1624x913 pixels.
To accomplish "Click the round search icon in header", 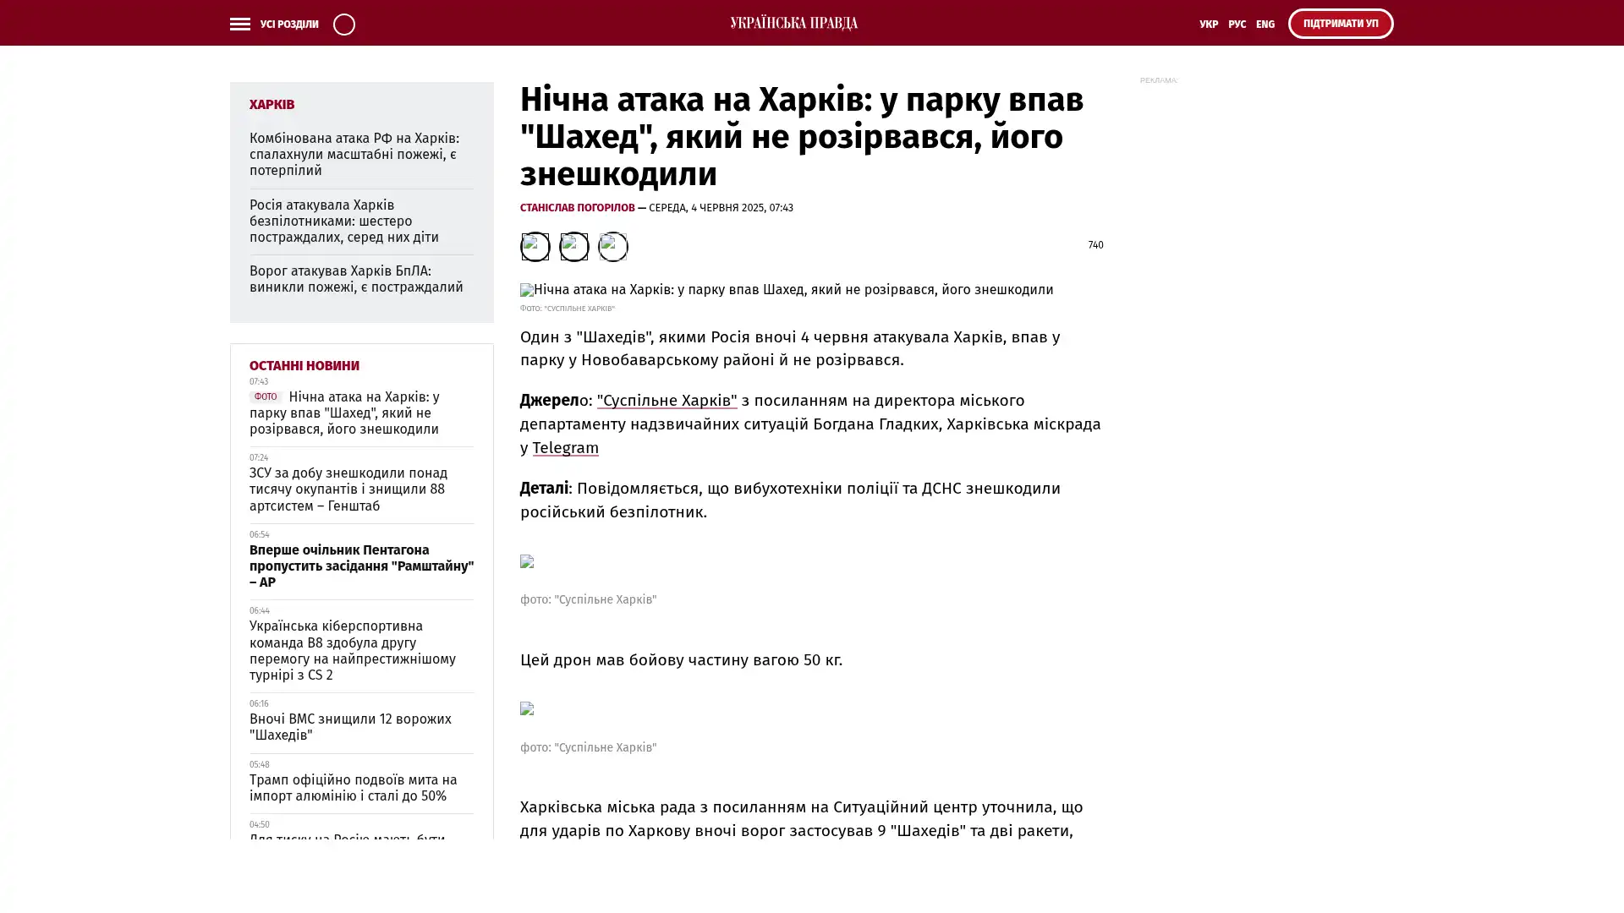I will 343,25.
